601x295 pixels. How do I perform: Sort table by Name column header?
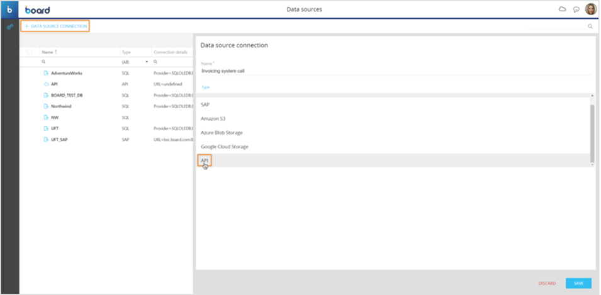[48, 52]
